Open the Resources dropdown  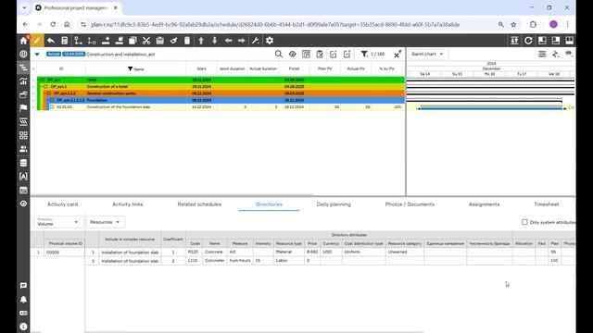tap(105, 222)
